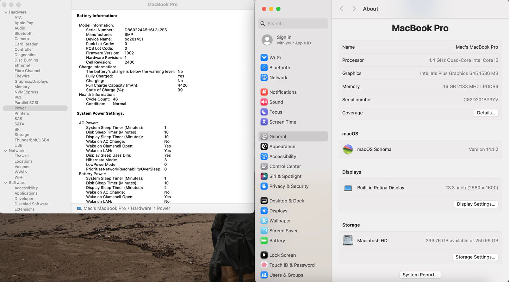
Task: Open the Wi-Fi settings icon
Action: point(264,58)
